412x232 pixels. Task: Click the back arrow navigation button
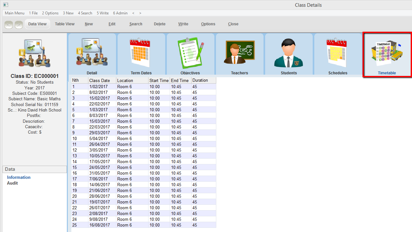pyautogui.click(x=9, y=25)
